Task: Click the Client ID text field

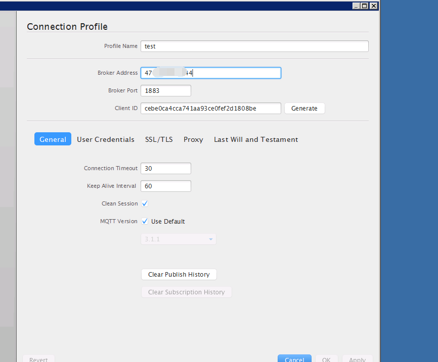Action: click(x=211, y=108)
